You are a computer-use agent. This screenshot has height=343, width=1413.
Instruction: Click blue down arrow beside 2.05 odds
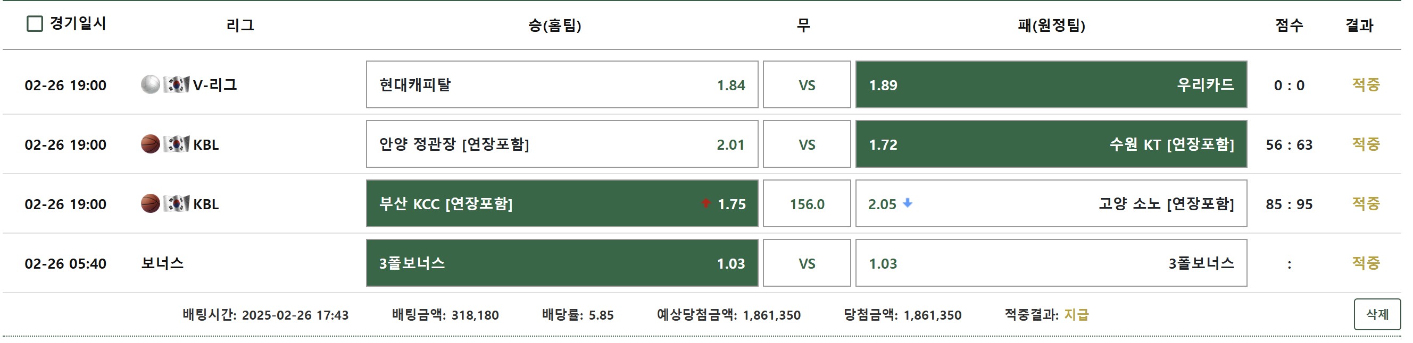(x=908, y=203)
